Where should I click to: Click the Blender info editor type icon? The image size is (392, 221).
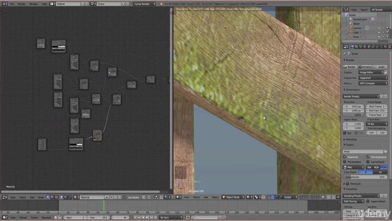coord(5,4)
